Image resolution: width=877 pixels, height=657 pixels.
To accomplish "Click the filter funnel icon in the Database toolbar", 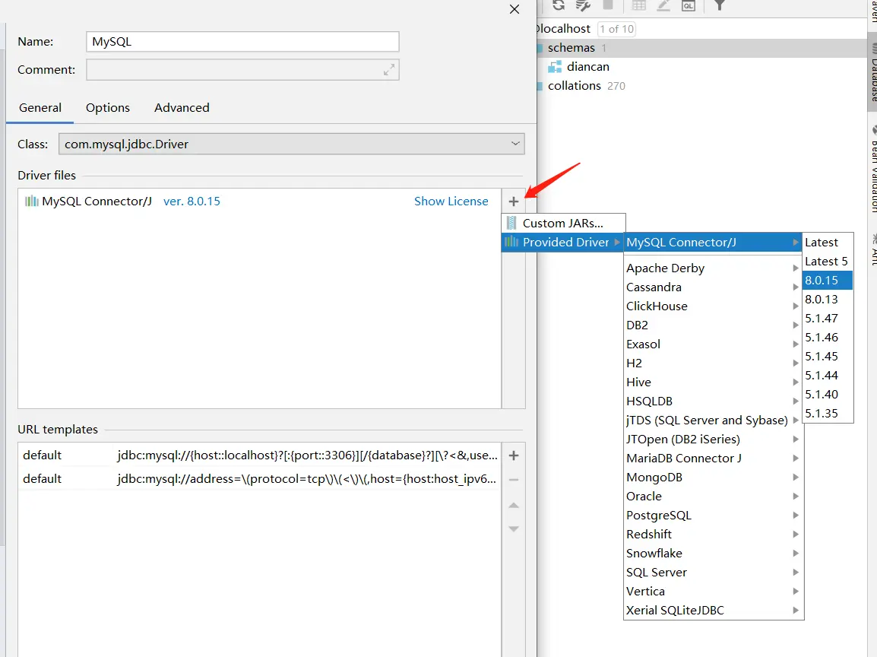I will click(x=720, y=5).
